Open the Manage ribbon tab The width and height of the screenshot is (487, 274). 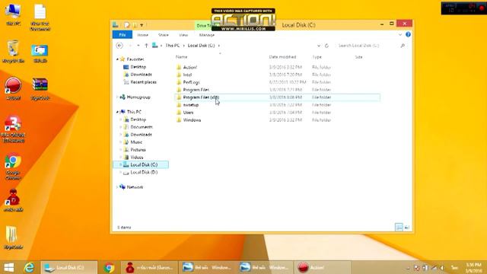tap(206, 35)
